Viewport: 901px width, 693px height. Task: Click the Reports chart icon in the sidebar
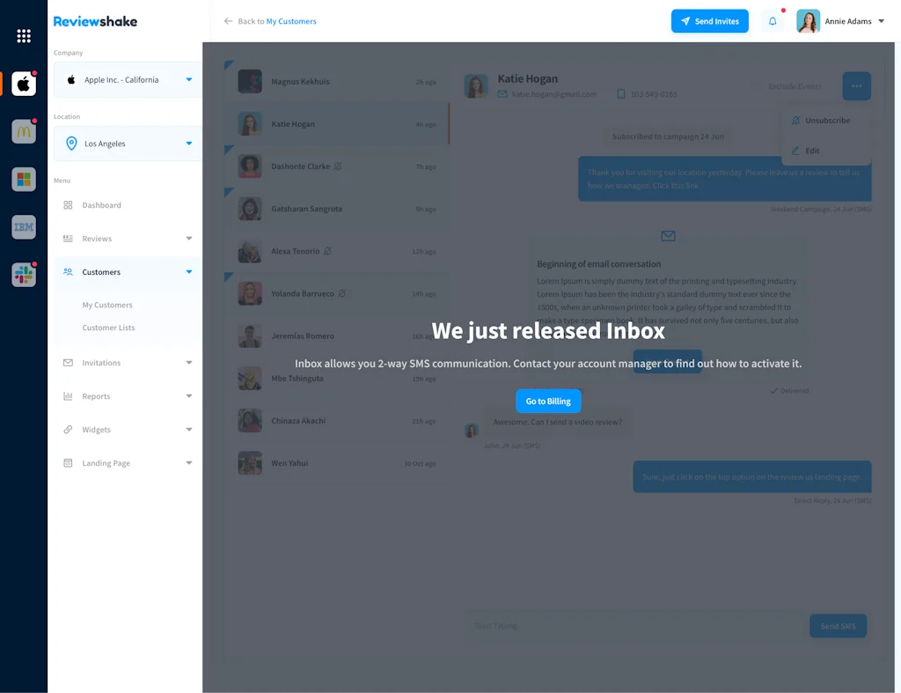point(70,395)
